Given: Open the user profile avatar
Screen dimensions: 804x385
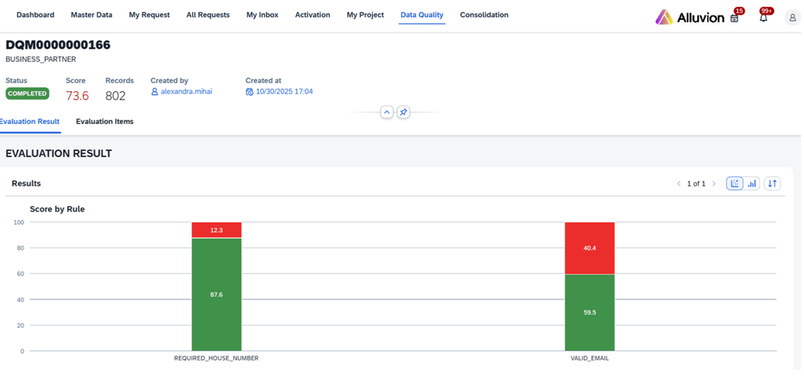Looking at the screenshot, I should click(x=792, y=18).
